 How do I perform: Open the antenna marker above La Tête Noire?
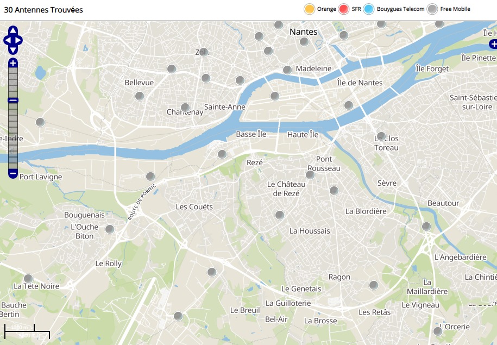coord(28,279)
